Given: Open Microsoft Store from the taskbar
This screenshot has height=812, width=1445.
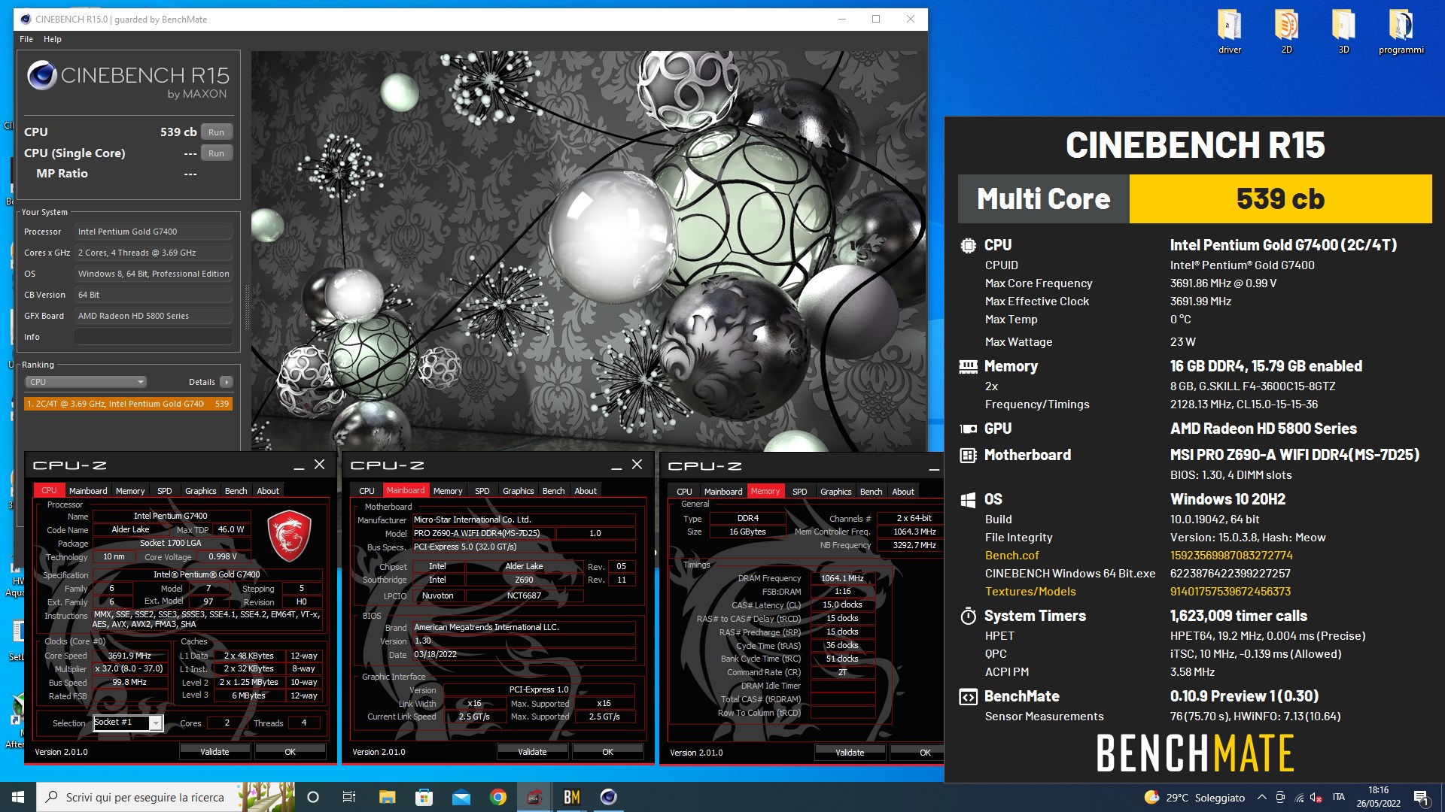Looking at the screenshot, I should [x=424, y=797].
